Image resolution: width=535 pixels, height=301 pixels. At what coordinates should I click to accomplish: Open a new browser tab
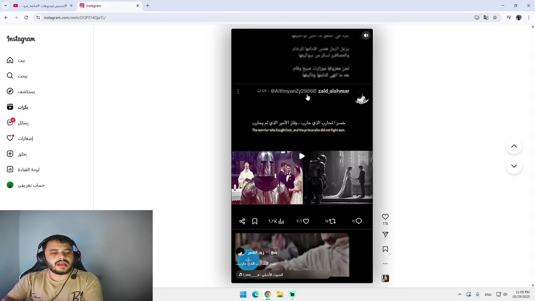click(x=148, y=6)
